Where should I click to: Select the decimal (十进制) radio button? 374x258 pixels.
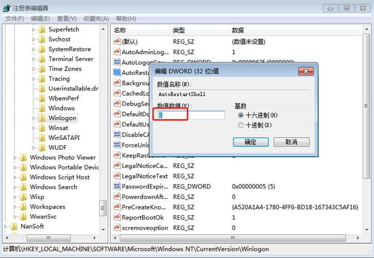pos(241,125)
